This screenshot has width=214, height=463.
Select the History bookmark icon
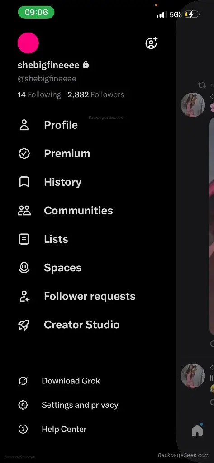(24, 182)
